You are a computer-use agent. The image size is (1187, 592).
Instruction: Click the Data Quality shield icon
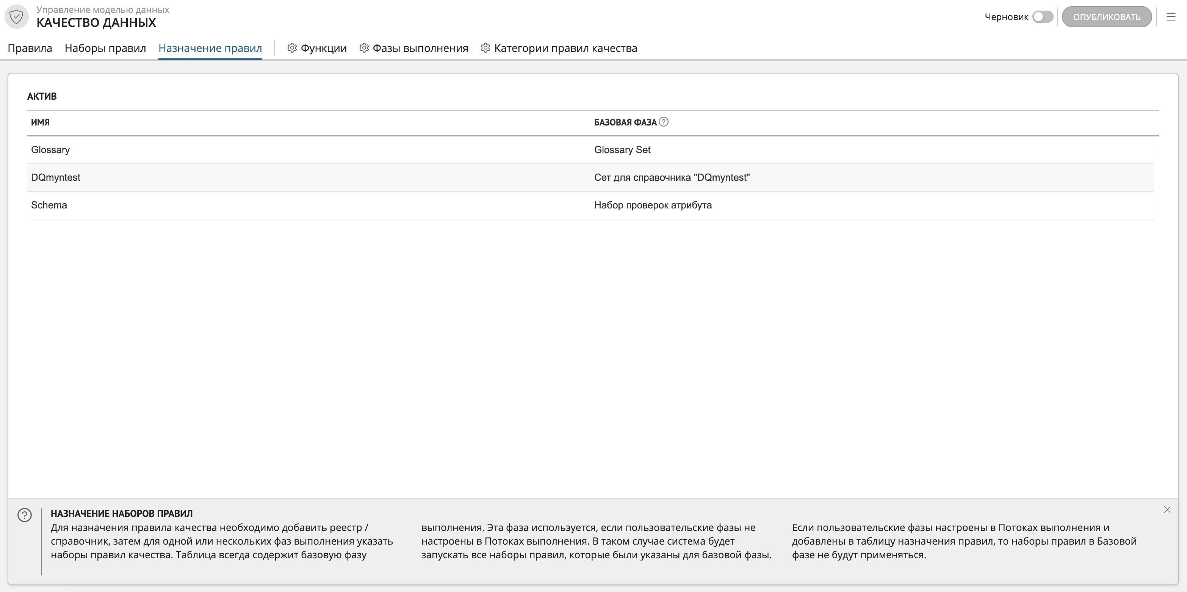17,17
